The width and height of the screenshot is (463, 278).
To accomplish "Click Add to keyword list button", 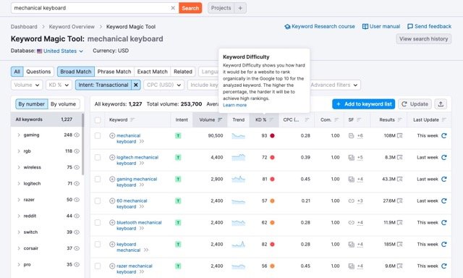I will [x=363, y=104].
